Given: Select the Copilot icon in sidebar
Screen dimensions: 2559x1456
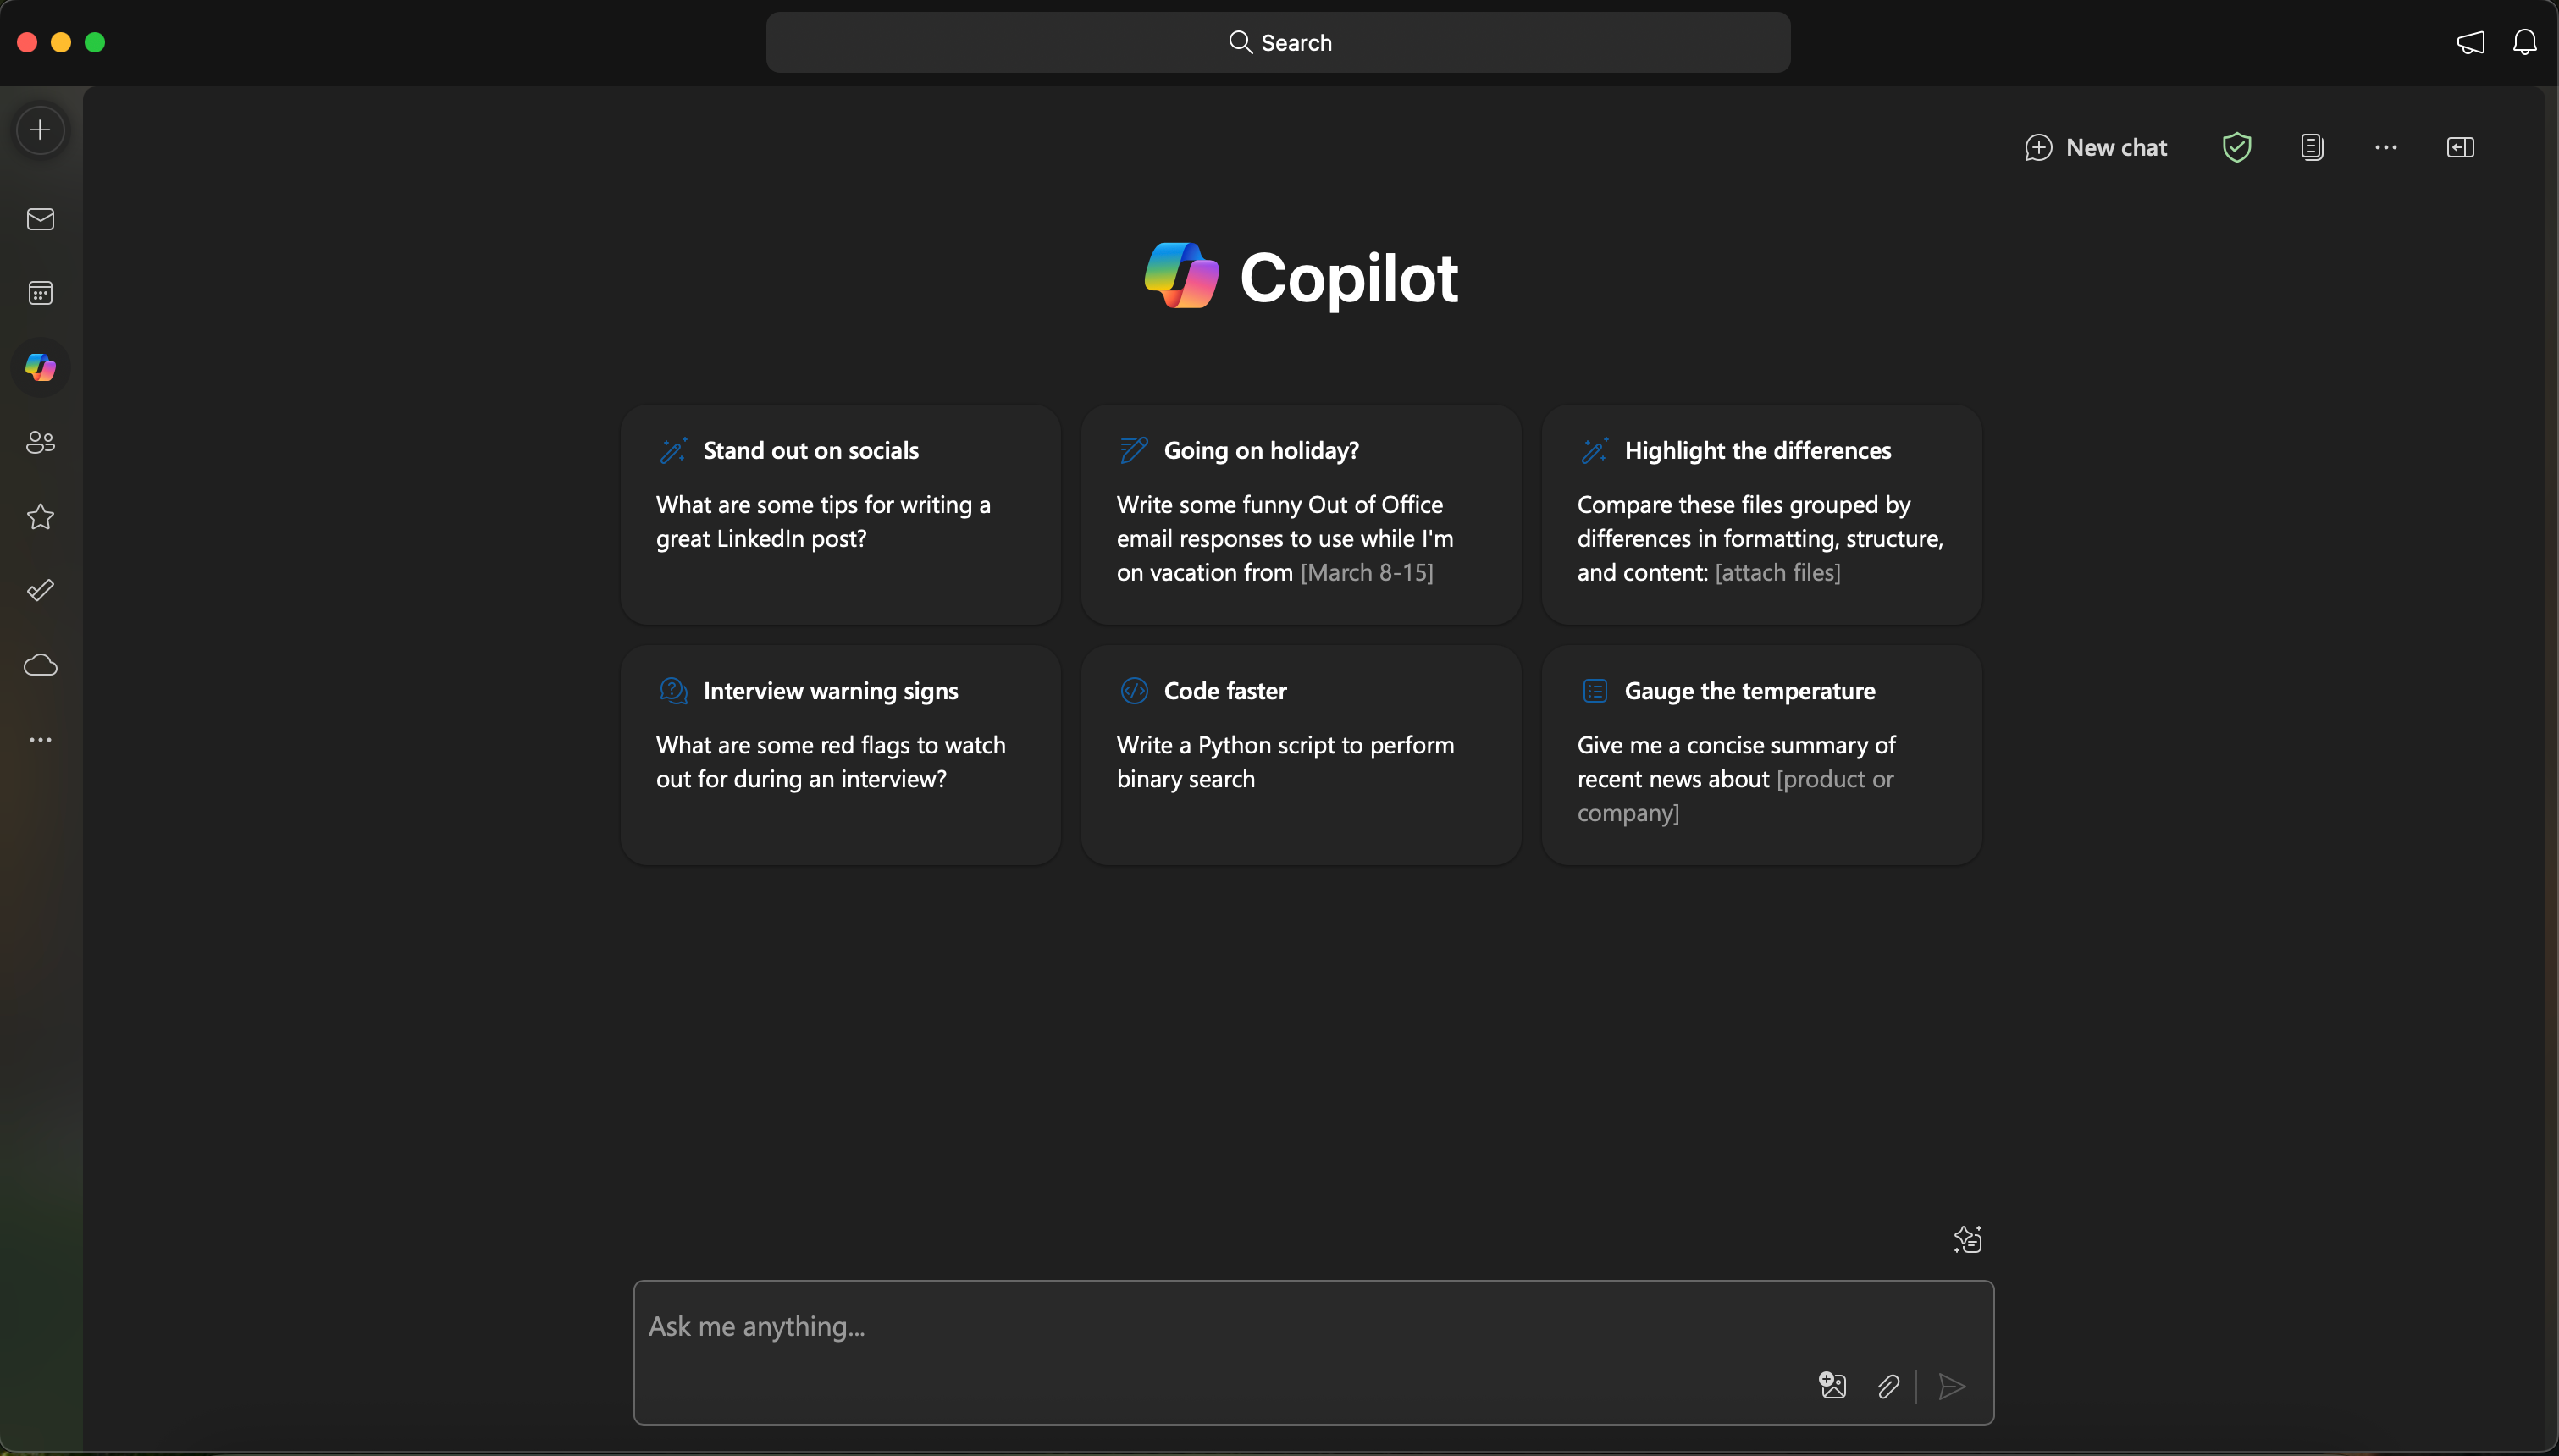Looking at the screenshot, I should [40, 367].
